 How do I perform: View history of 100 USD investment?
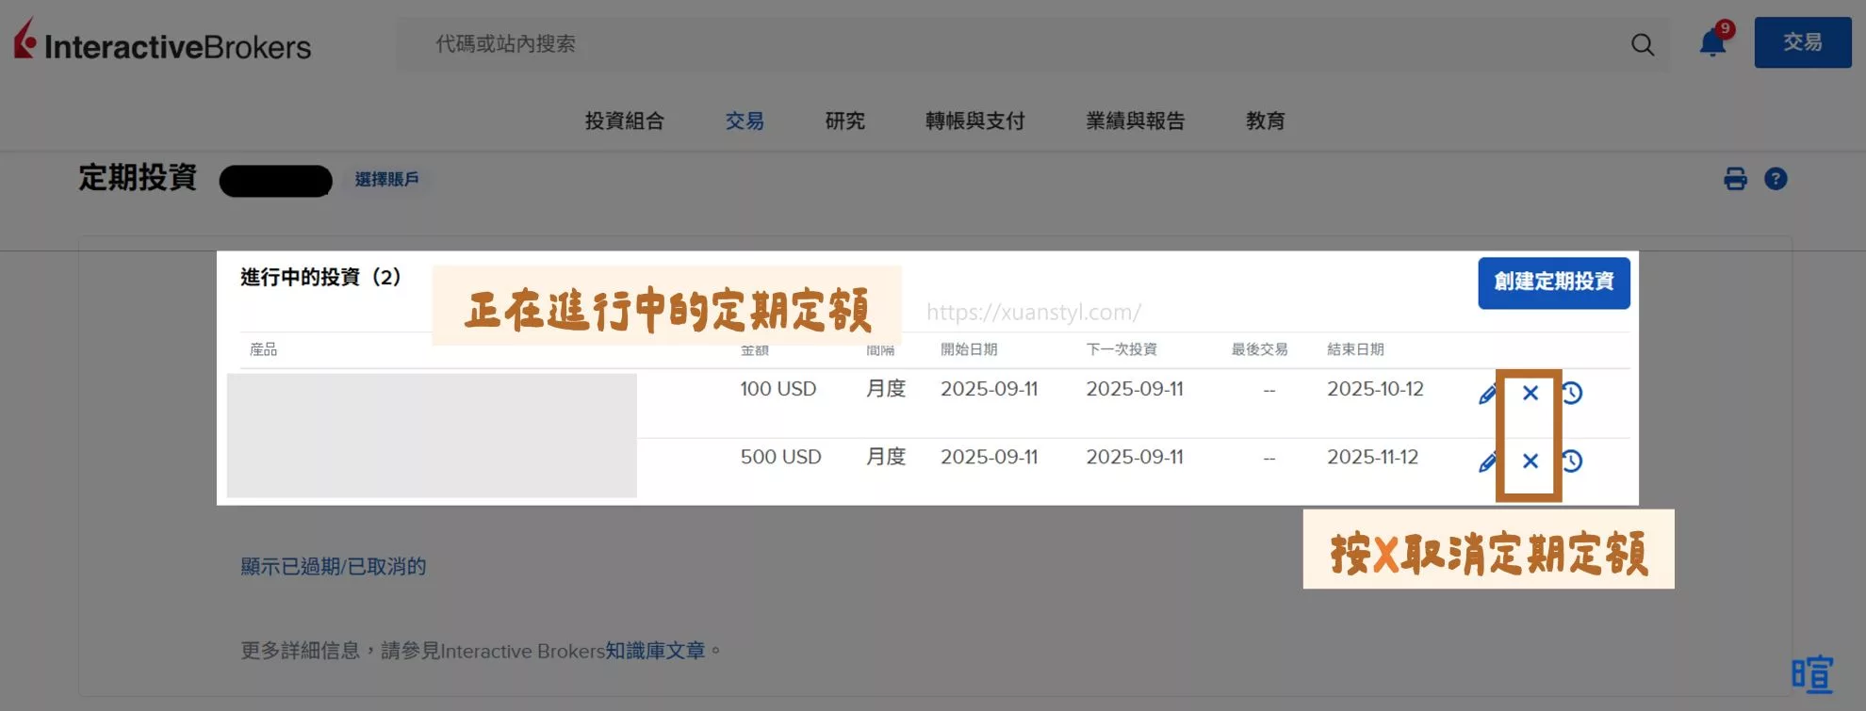pyautogui.click(x=1571, y=393)
